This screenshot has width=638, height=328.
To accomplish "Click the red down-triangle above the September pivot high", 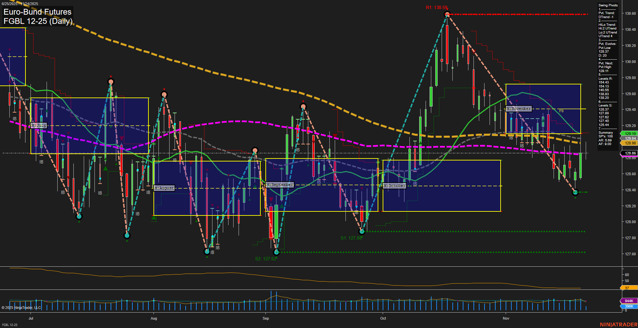I will [303, 102].
